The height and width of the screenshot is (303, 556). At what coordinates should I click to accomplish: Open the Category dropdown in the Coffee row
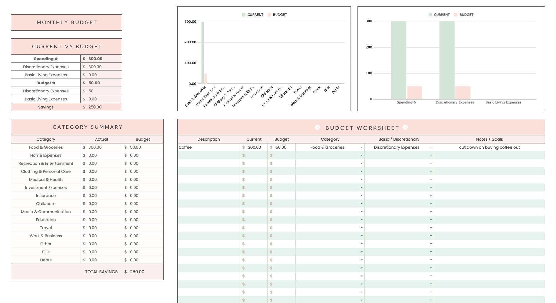tap(361, 147)
